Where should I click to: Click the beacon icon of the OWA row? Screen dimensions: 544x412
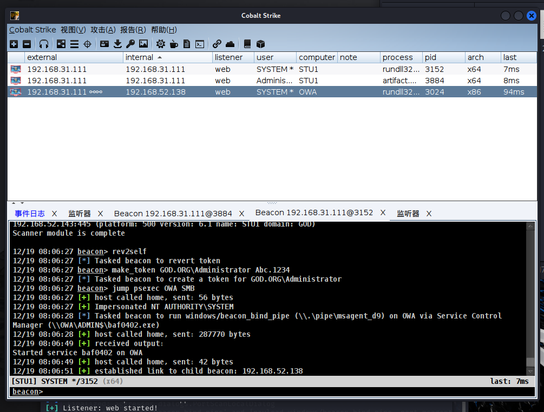click(16, 92)
